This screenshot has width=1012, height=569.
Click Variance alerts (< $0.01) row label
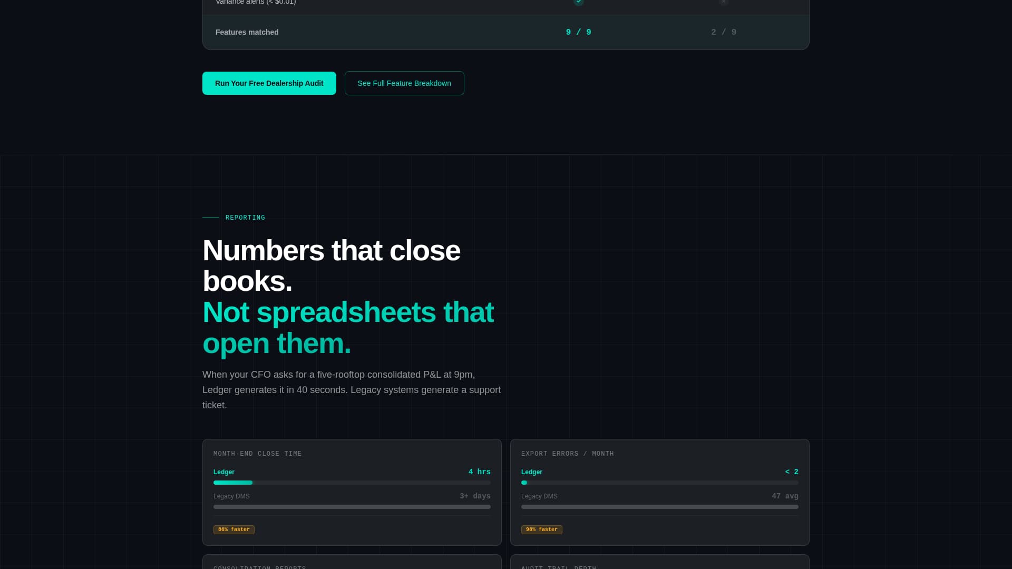click(x=256, y=2)
